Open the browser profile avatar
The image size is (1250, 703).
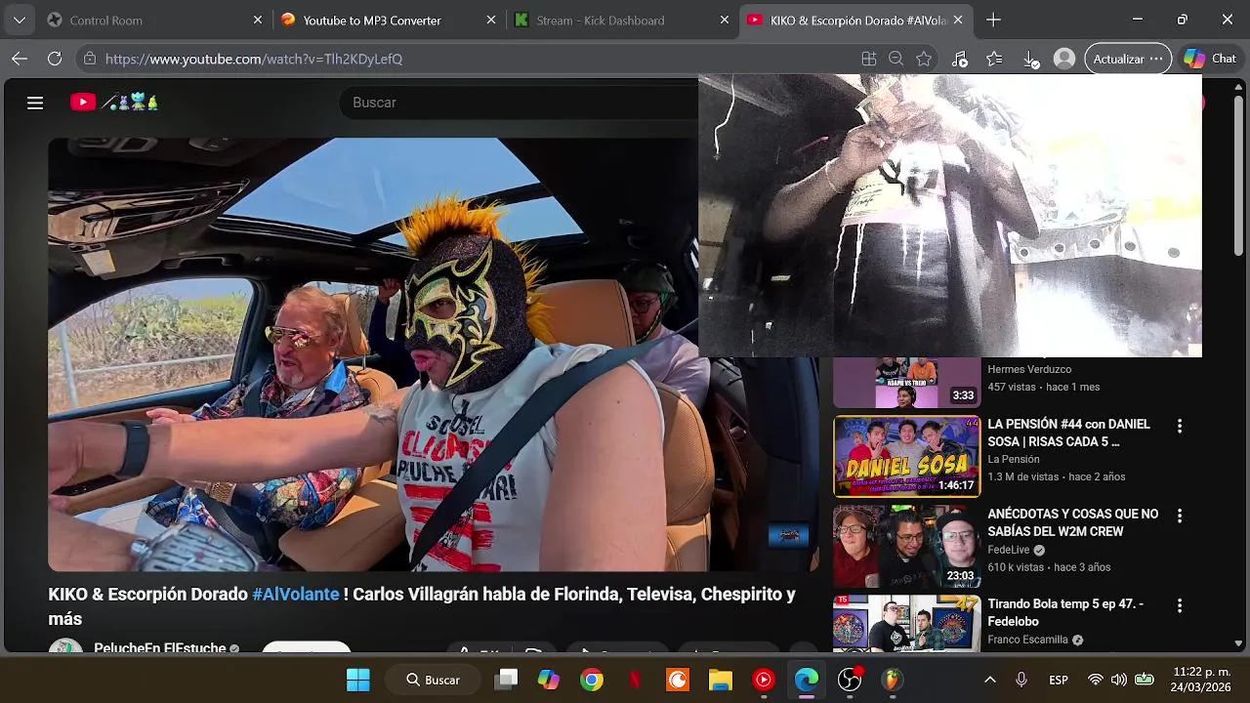pyautogui.click(x=1064, y=59)
